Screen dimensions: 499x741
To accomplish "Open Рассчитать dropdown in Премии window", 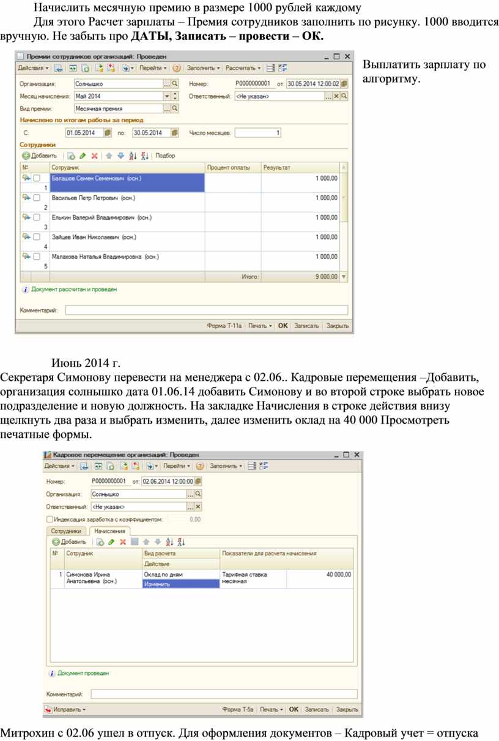I will (243, 68).
